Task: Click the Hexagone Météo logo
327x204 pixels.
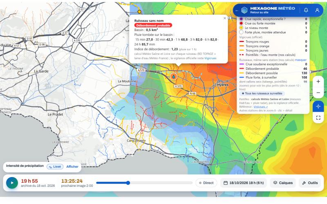Action: tap(244, 10)
